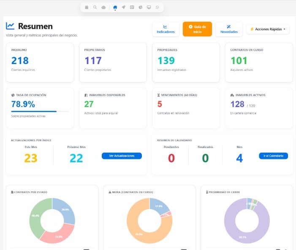Viewport: 296px width, 250px height.
Task: Click the 128 Inmuebles Activos value
Action: 237,104
